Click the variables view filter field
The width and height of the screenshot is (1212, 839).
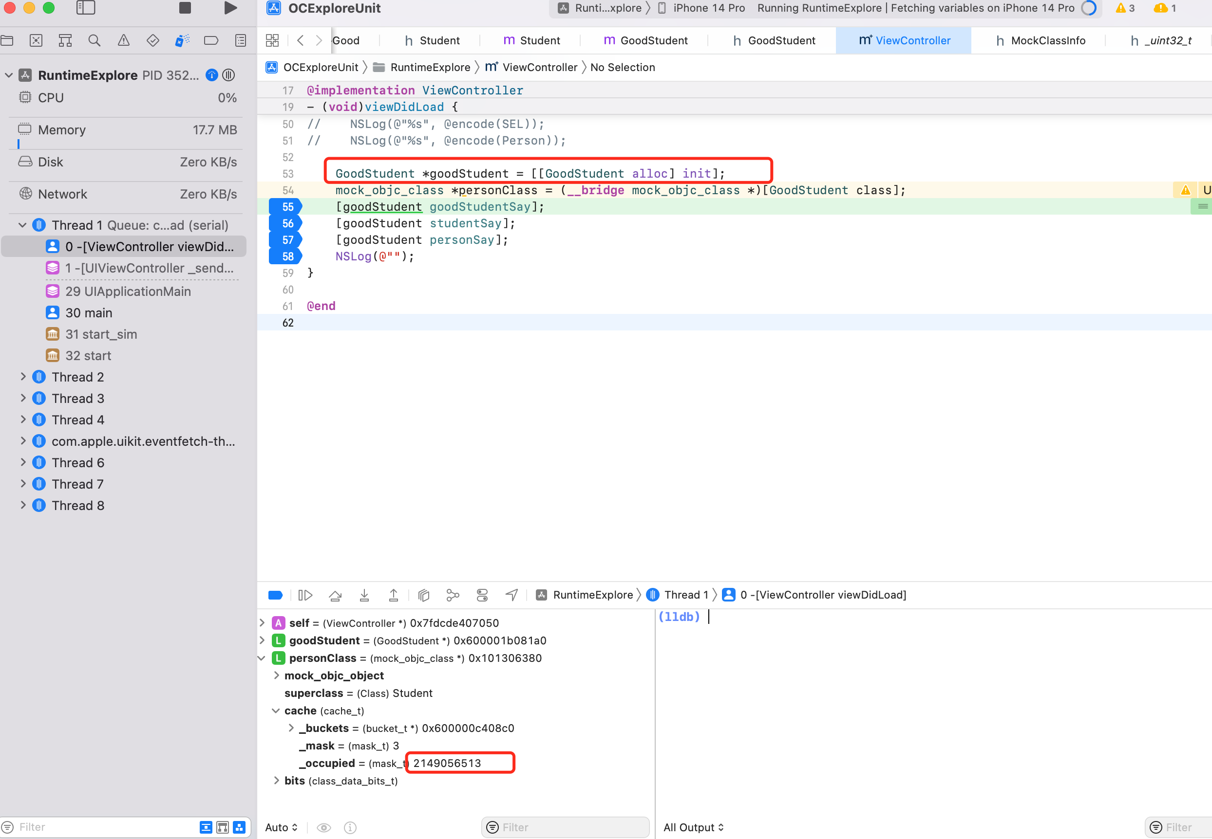pyautogui.click(x=565, y=827)
